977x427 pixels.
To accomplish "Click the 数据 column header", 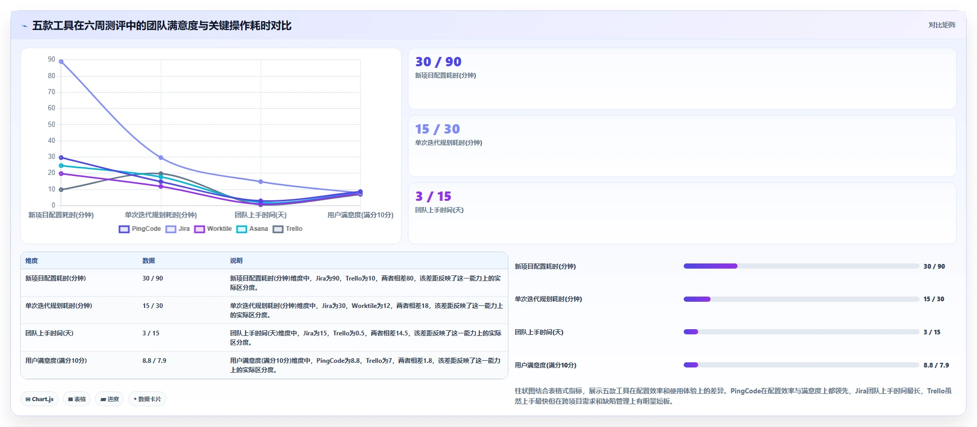I will pos(149,261).
